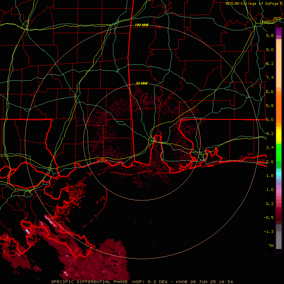The height and width of the screenshot is (284, 284).
Task: Click the -1.3 value on the color scale
Action: tap(269, 232)
